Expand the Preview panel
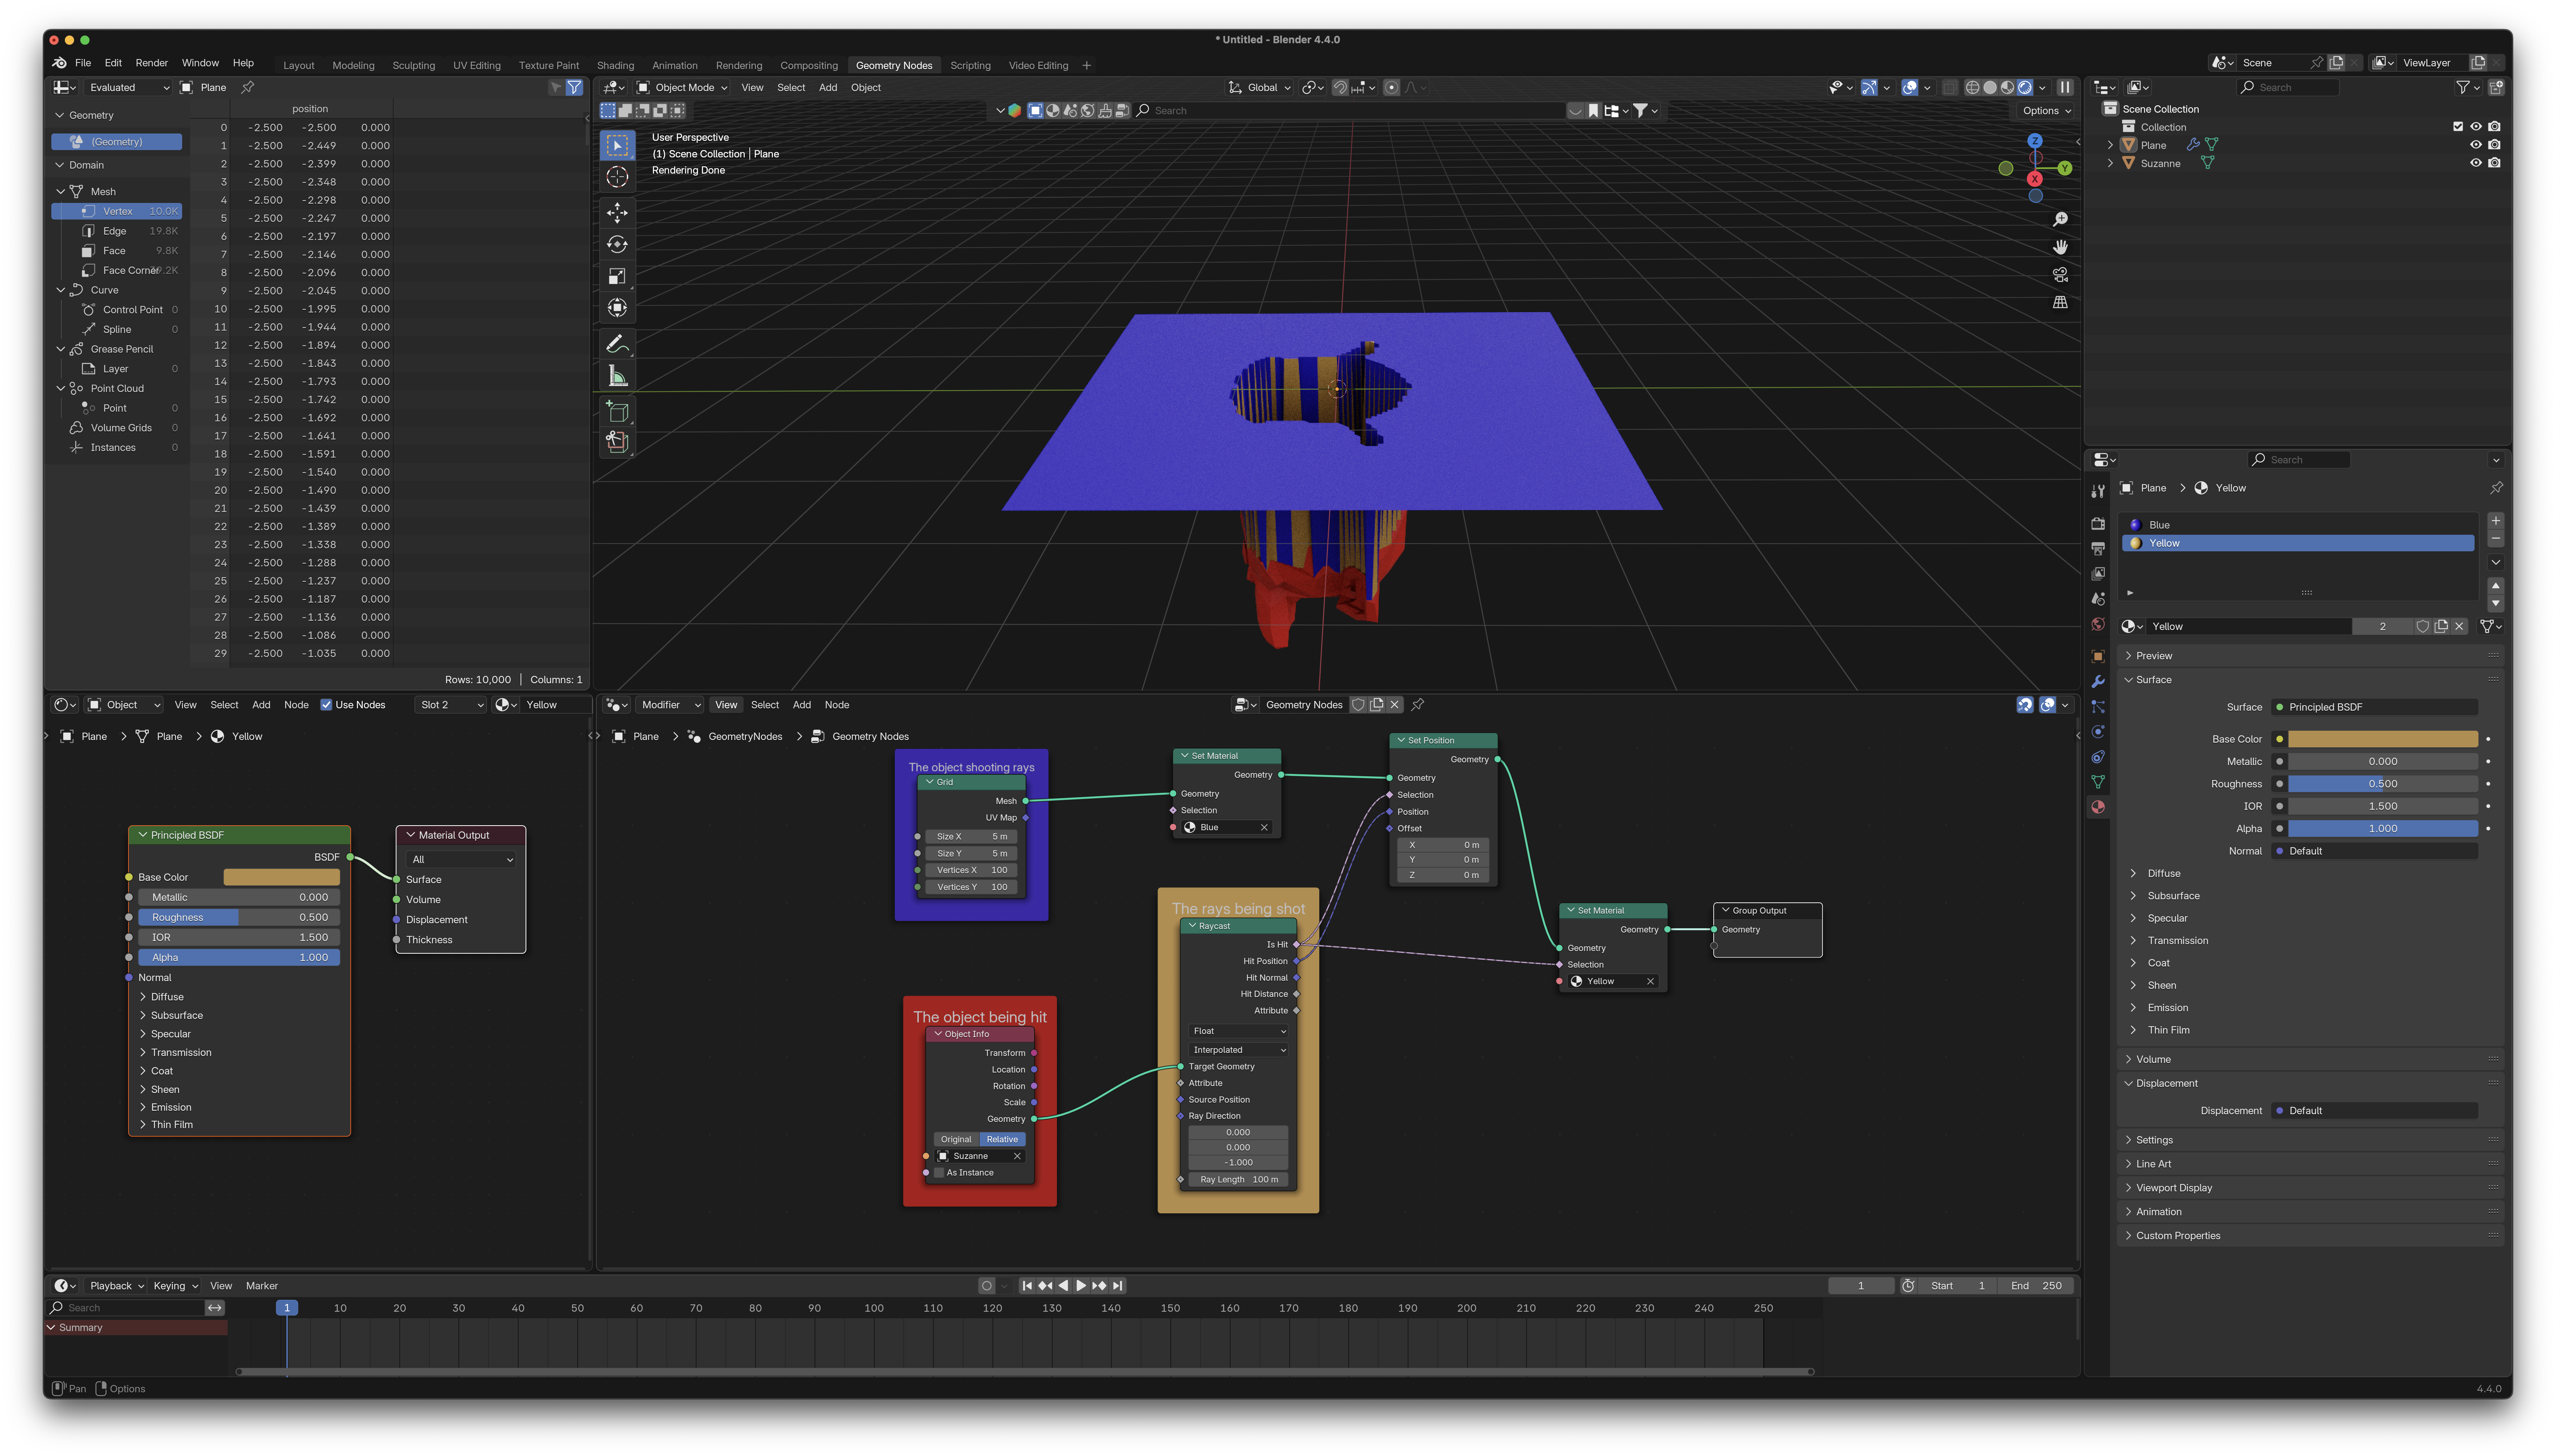The width and height of the screenshot is (2556, 1456). pos(2154,656)
